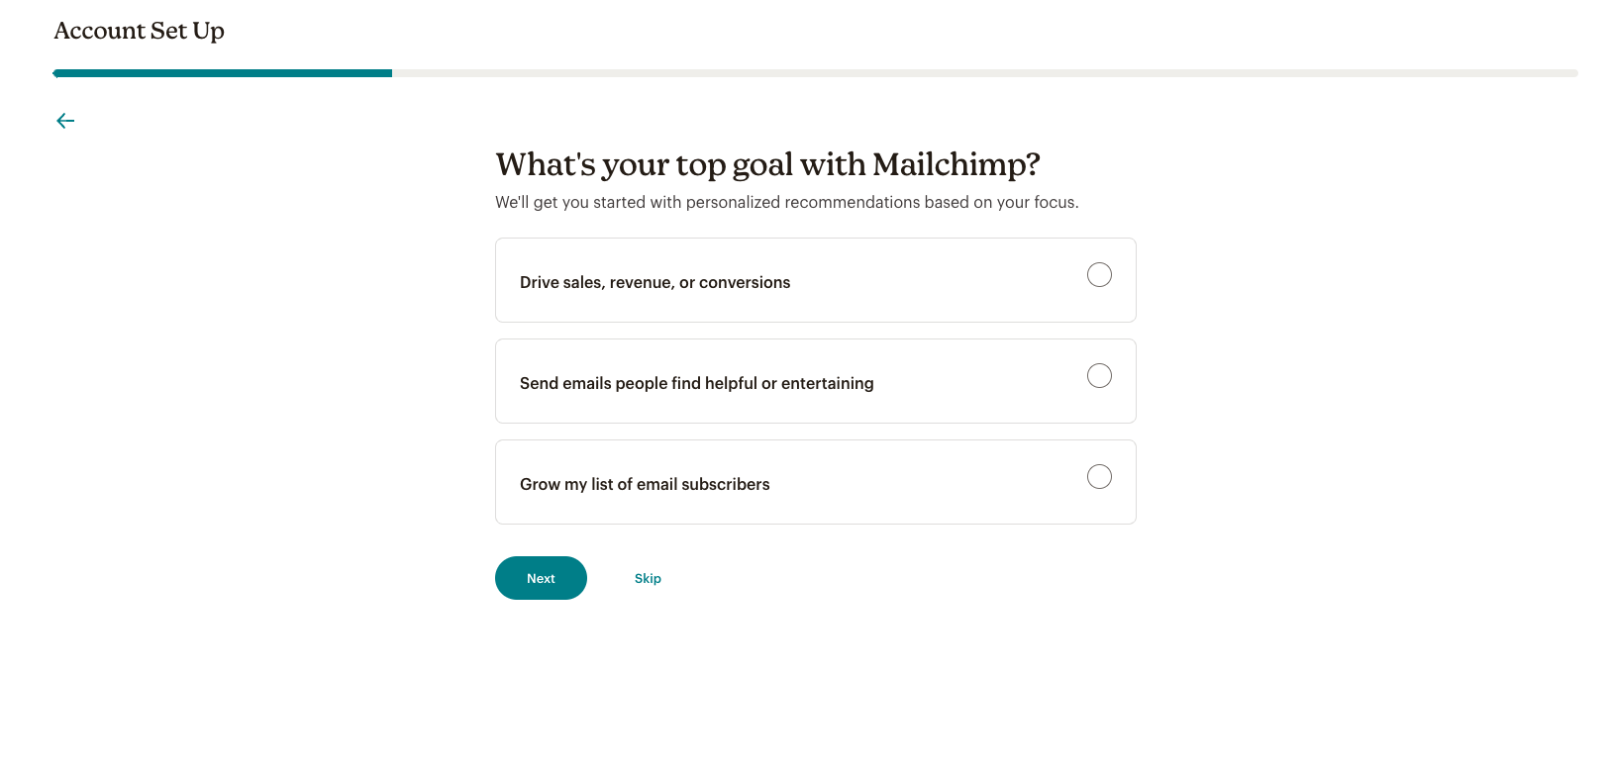
Task: Click the right end of the progress bar
Action: 1569,73
